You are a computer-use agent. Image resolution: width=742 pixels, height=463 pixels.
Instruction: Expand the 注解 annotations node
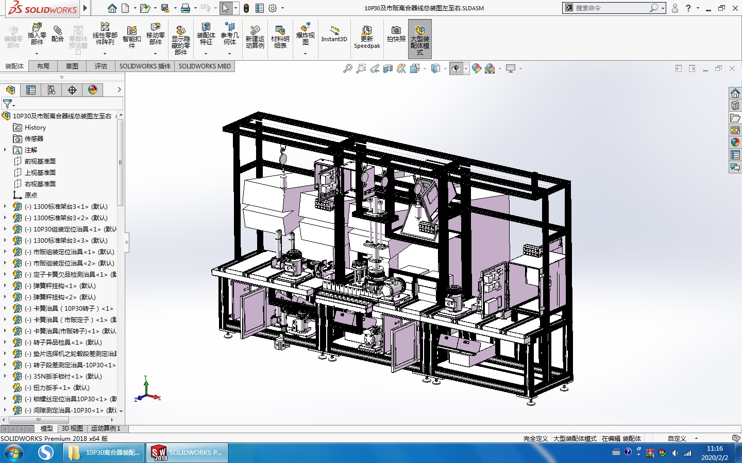[4, 150]
